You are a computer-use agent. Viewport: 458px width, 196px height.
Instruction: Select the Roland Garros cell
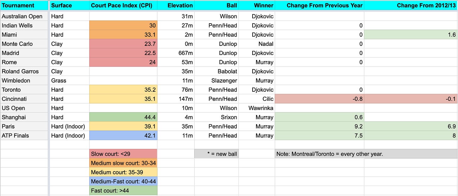pyautogui.click(x=24, y=71)
